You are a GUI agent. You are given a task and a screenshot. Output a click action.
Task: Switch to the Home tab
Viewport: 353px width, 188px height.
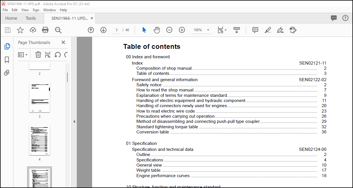point(11,18)
